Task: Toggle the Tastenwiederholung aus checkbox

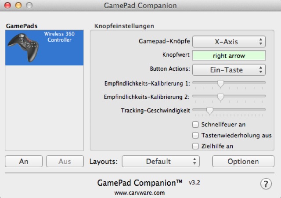Action: click(x=196, y=135)
